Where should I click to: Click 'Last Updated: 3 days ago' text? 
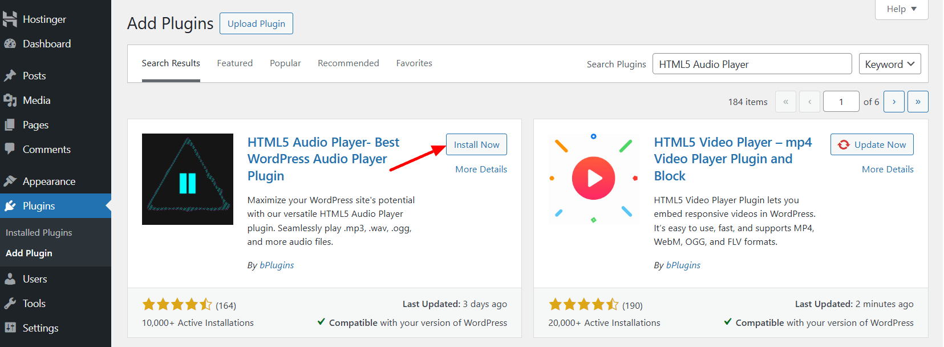455,304
